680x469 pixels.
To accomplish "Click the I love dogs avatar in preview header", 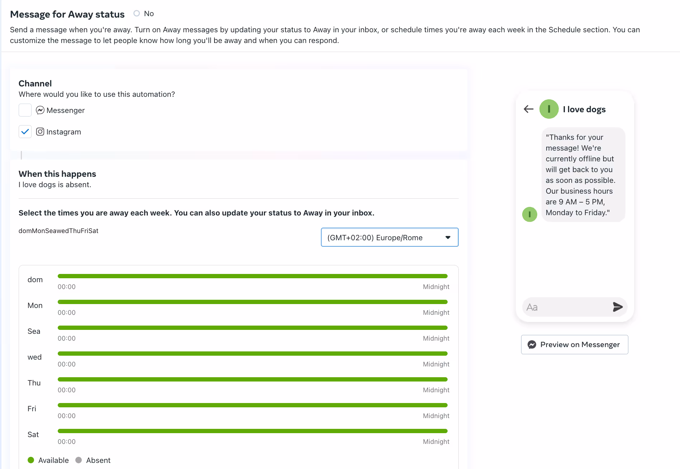I will 549,109.
